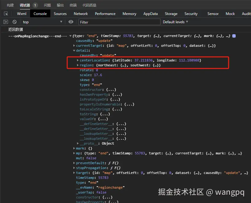The height and width of the screenshot is (203, 251).
Task: Invoke the propertyIsEnumerable getter
Action: (x=129, y=104)
